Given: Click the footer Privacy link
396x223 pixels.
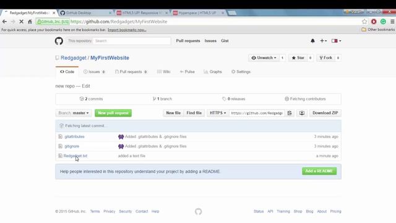Looking at the screenshot, I should click(x=109, y=211).
